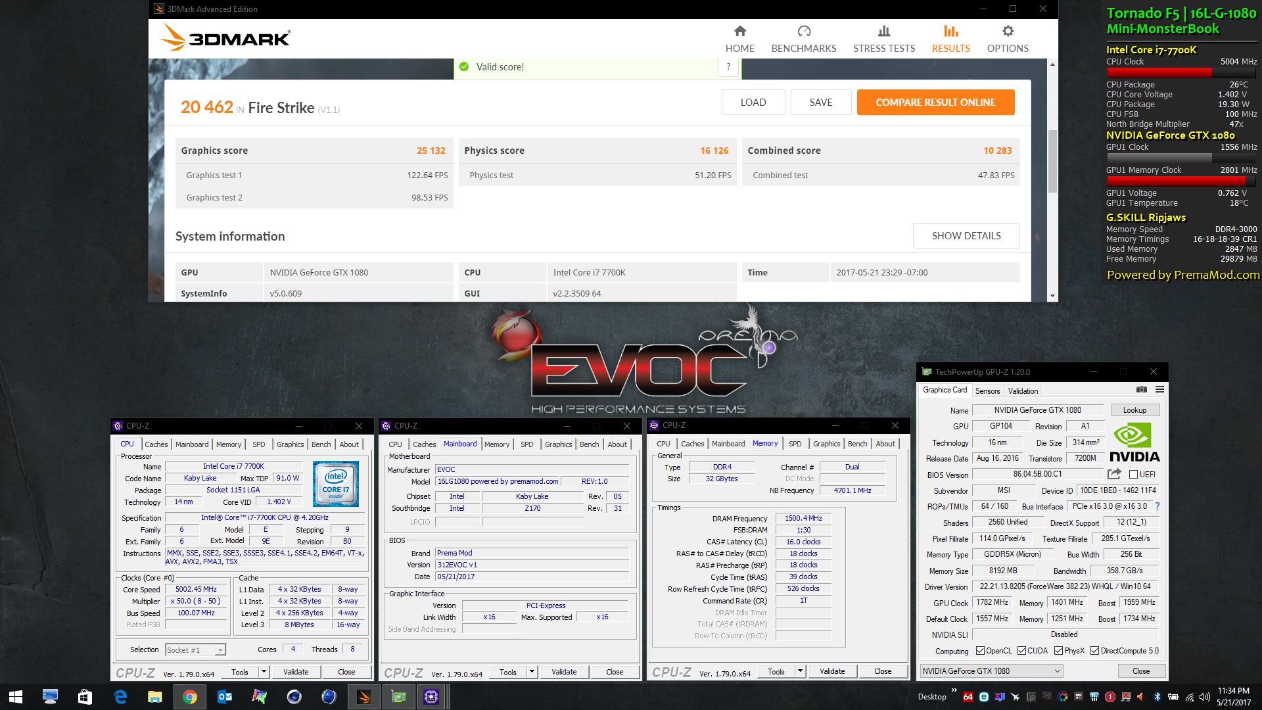Viewport: 1262px width, 710px height.
Task: Open BENCHMARKS tab in 3DMark
Action: (803, 39)
